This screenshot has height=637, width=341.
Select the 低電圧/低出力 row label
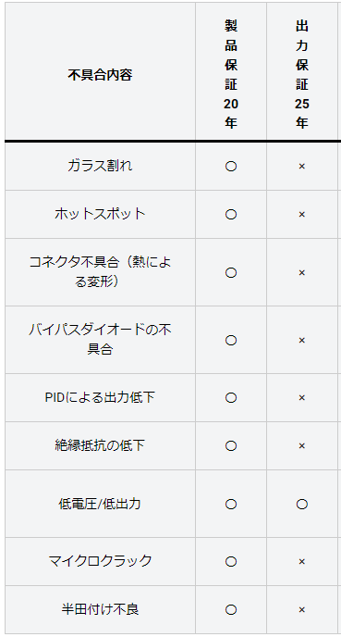[x=100, y=504]
